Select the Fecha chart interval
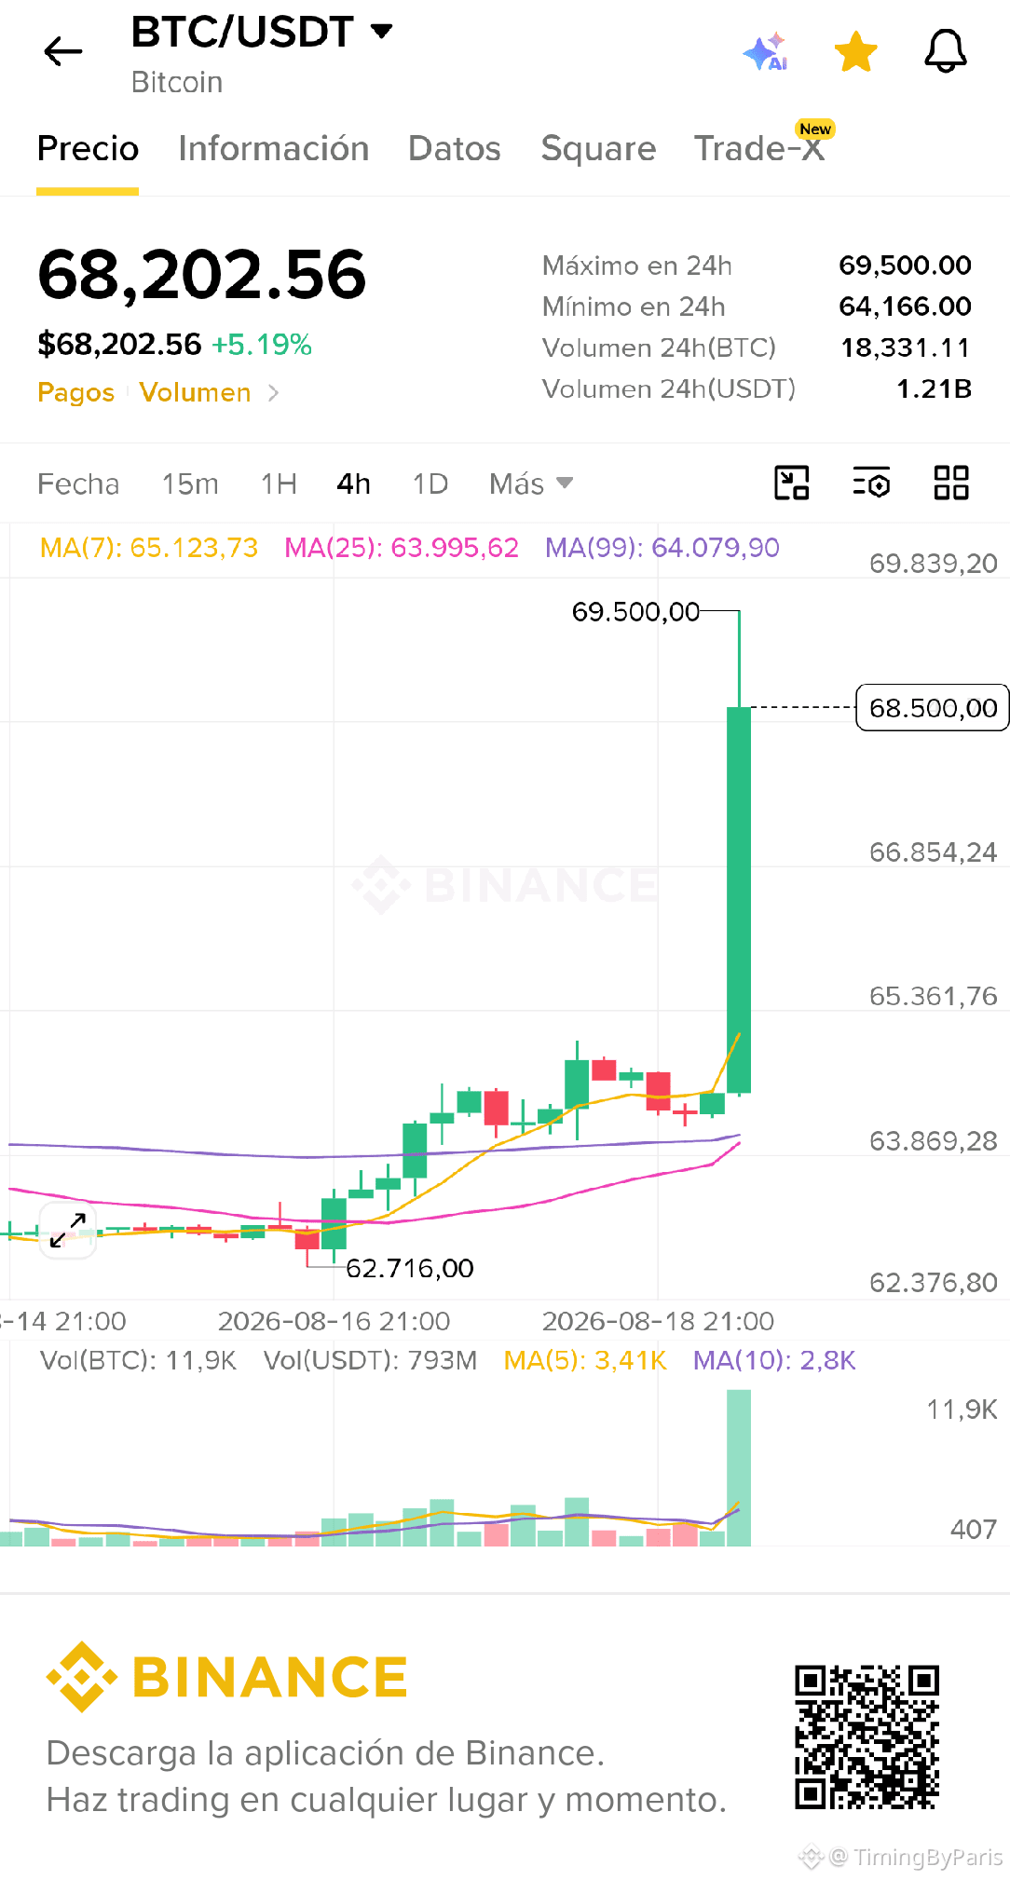 tap(78, 484)
